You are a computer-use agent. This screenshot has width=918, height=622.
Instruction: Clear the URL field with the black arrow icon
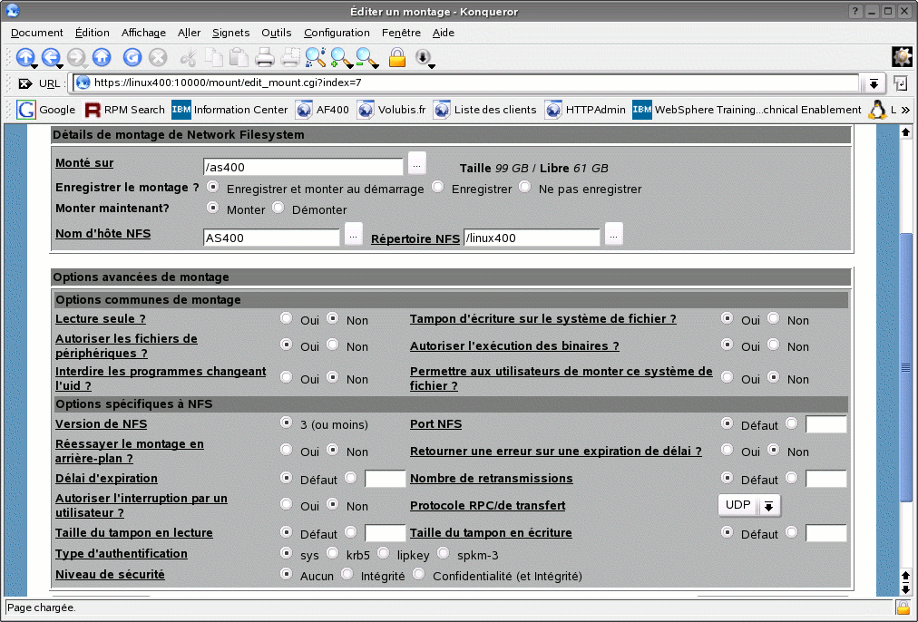tap(25, 83)
